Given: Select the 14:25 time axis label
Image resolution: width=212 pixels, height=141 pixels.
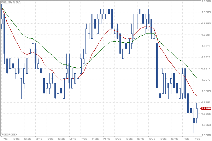Looking at the screenshot, I should [x=95, y=139].
